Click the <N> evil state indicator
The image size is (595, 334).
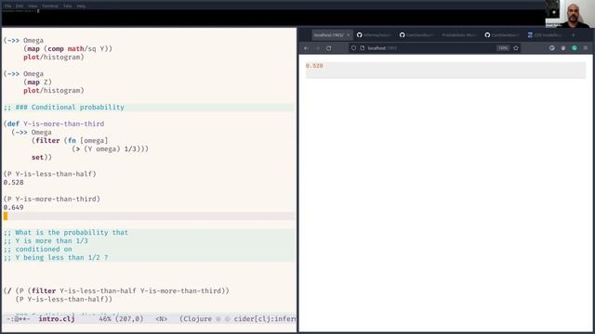tap(161, 319)
